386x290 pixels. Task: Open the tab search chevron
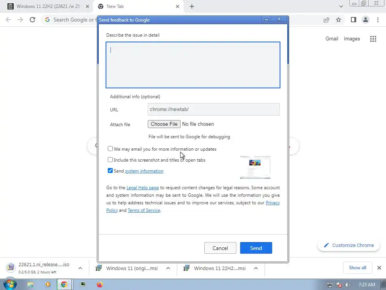[x=341, y=6]
